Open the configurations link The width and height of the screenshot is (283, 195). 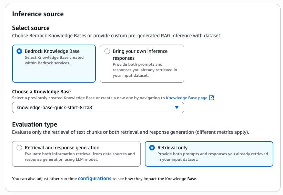(94, 178)
